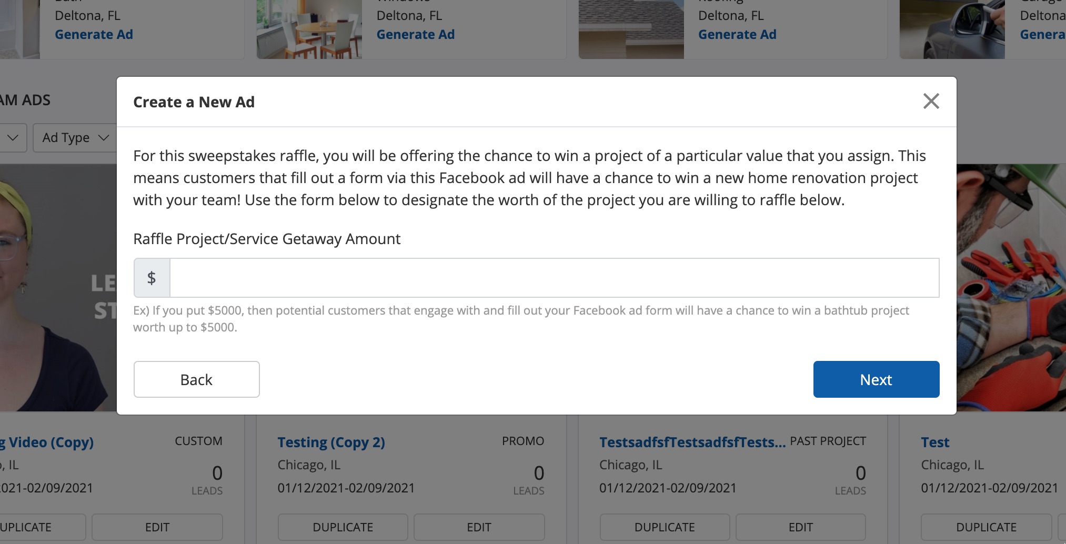Close the Create a New Ad dialog

(x=931, y=101)
